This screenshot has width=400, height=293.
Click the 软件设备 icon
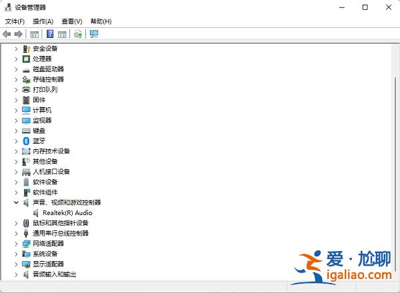tap(26, 182)
